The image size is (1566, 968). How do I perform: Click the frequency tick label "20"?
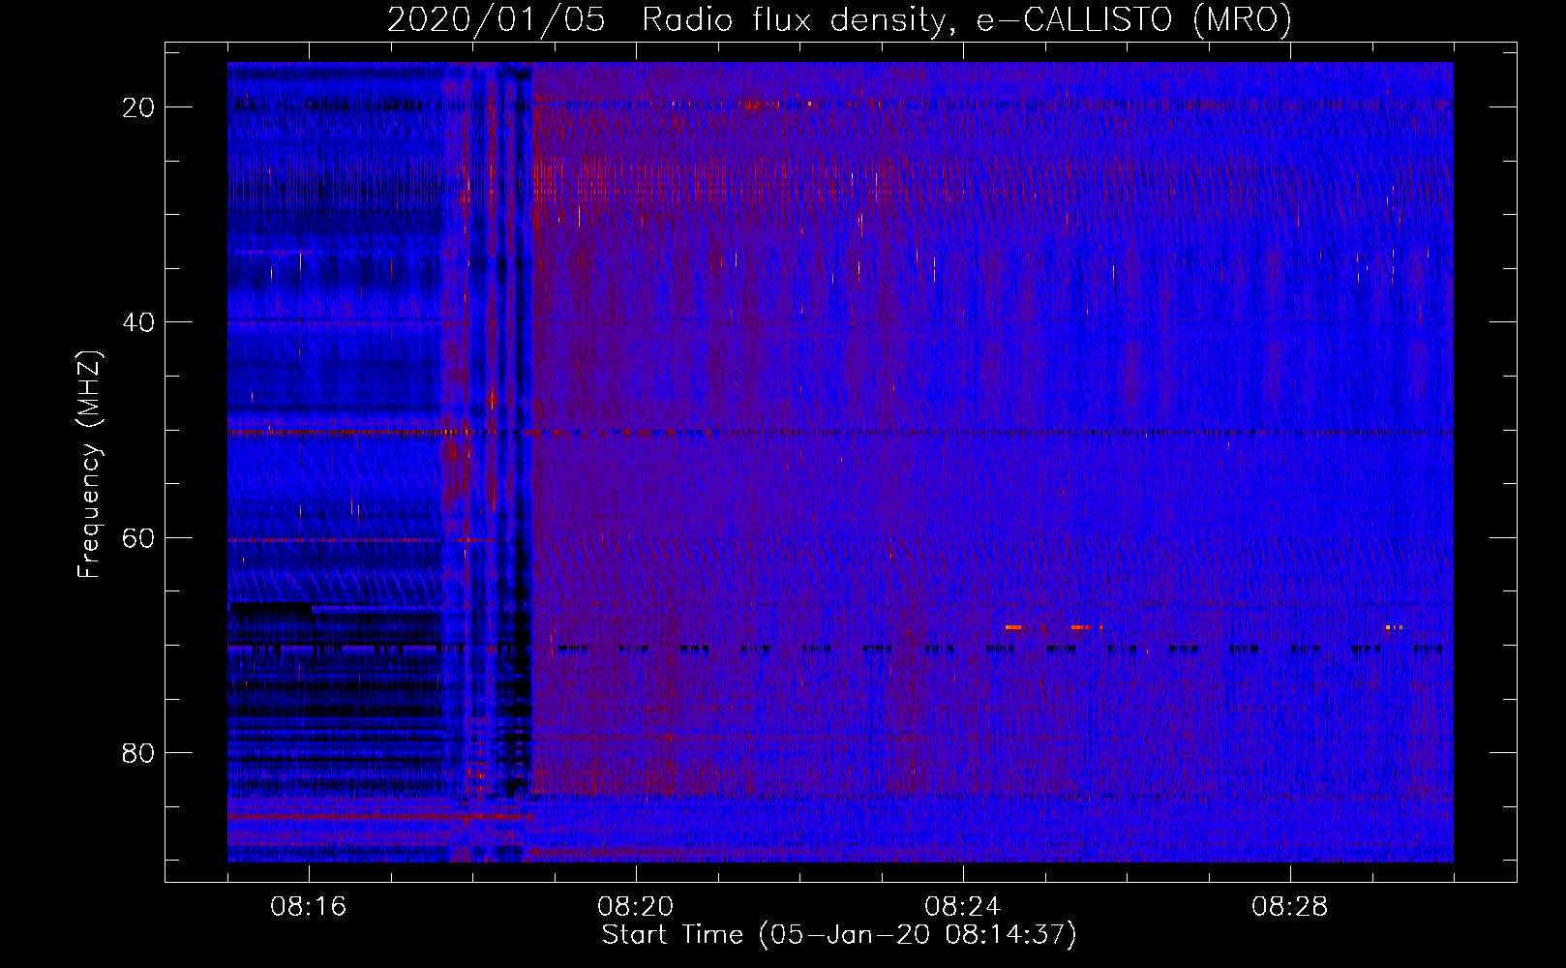coord(138,107)
